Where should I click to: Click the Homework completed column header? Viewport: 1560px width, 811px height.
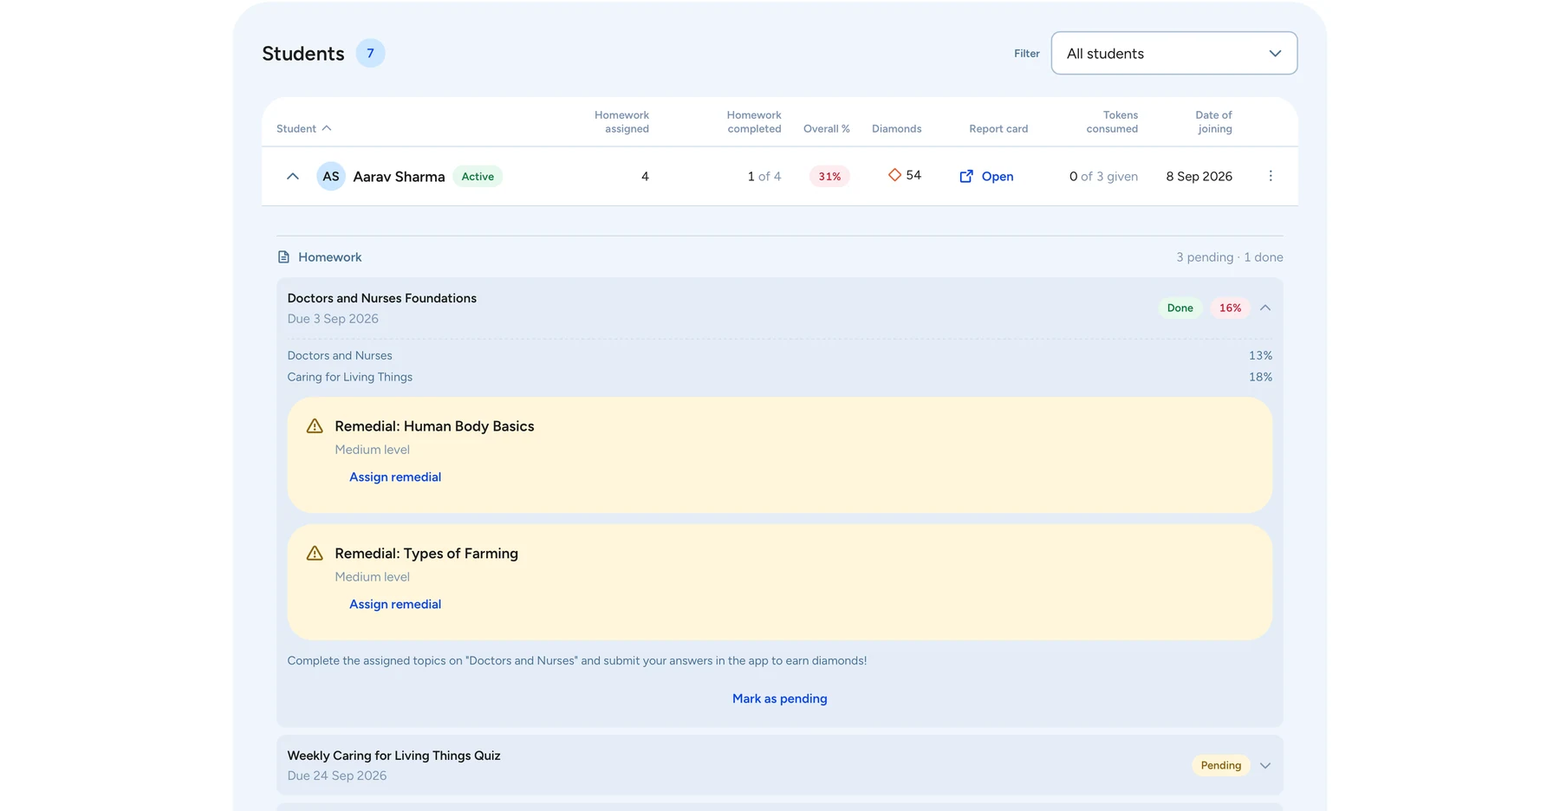[x=754, y=122]
